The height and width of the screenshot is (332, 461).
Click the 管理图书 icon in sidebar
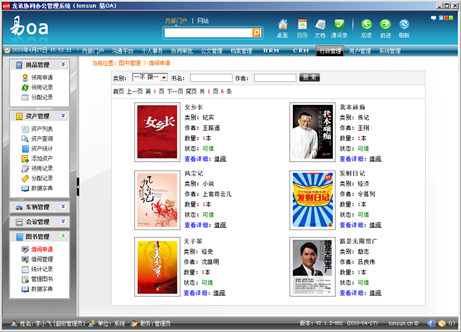coord(25,279)
